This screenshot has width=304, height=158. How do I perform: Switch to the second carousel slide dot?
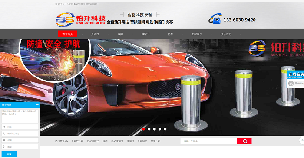(x=149, y=129)
